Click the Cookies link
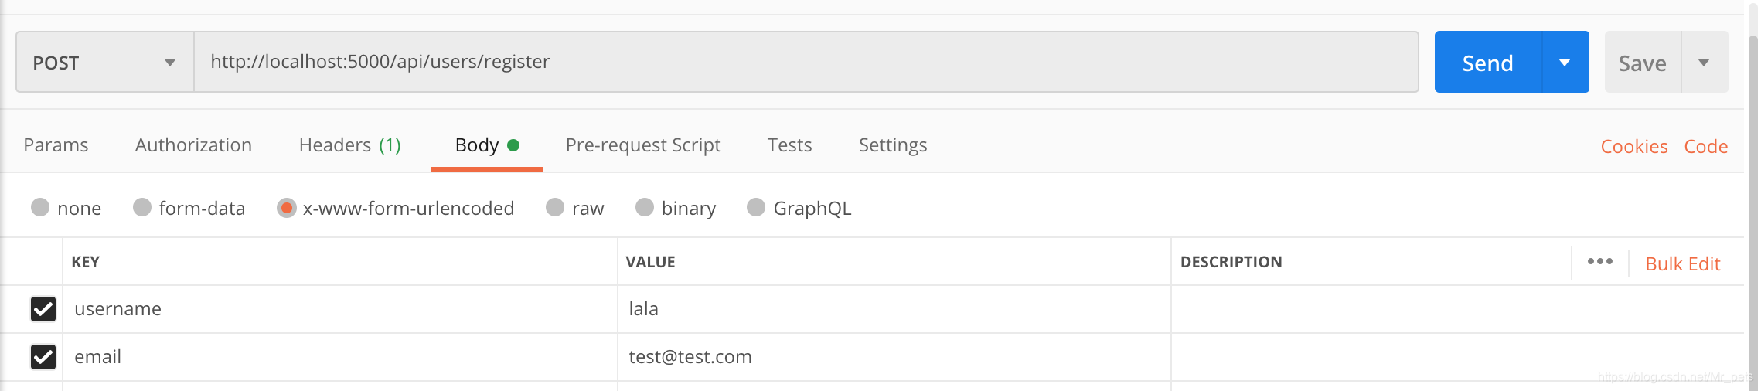 1633,147
